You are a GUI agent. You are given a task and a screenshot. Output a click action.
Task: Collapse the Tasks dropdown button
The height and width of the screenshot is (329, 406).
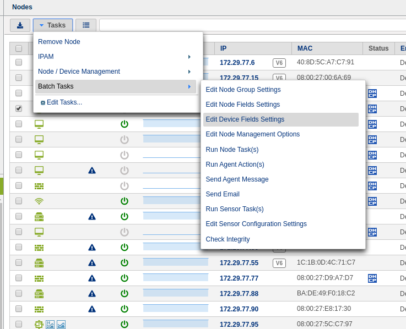click(53, 25)
